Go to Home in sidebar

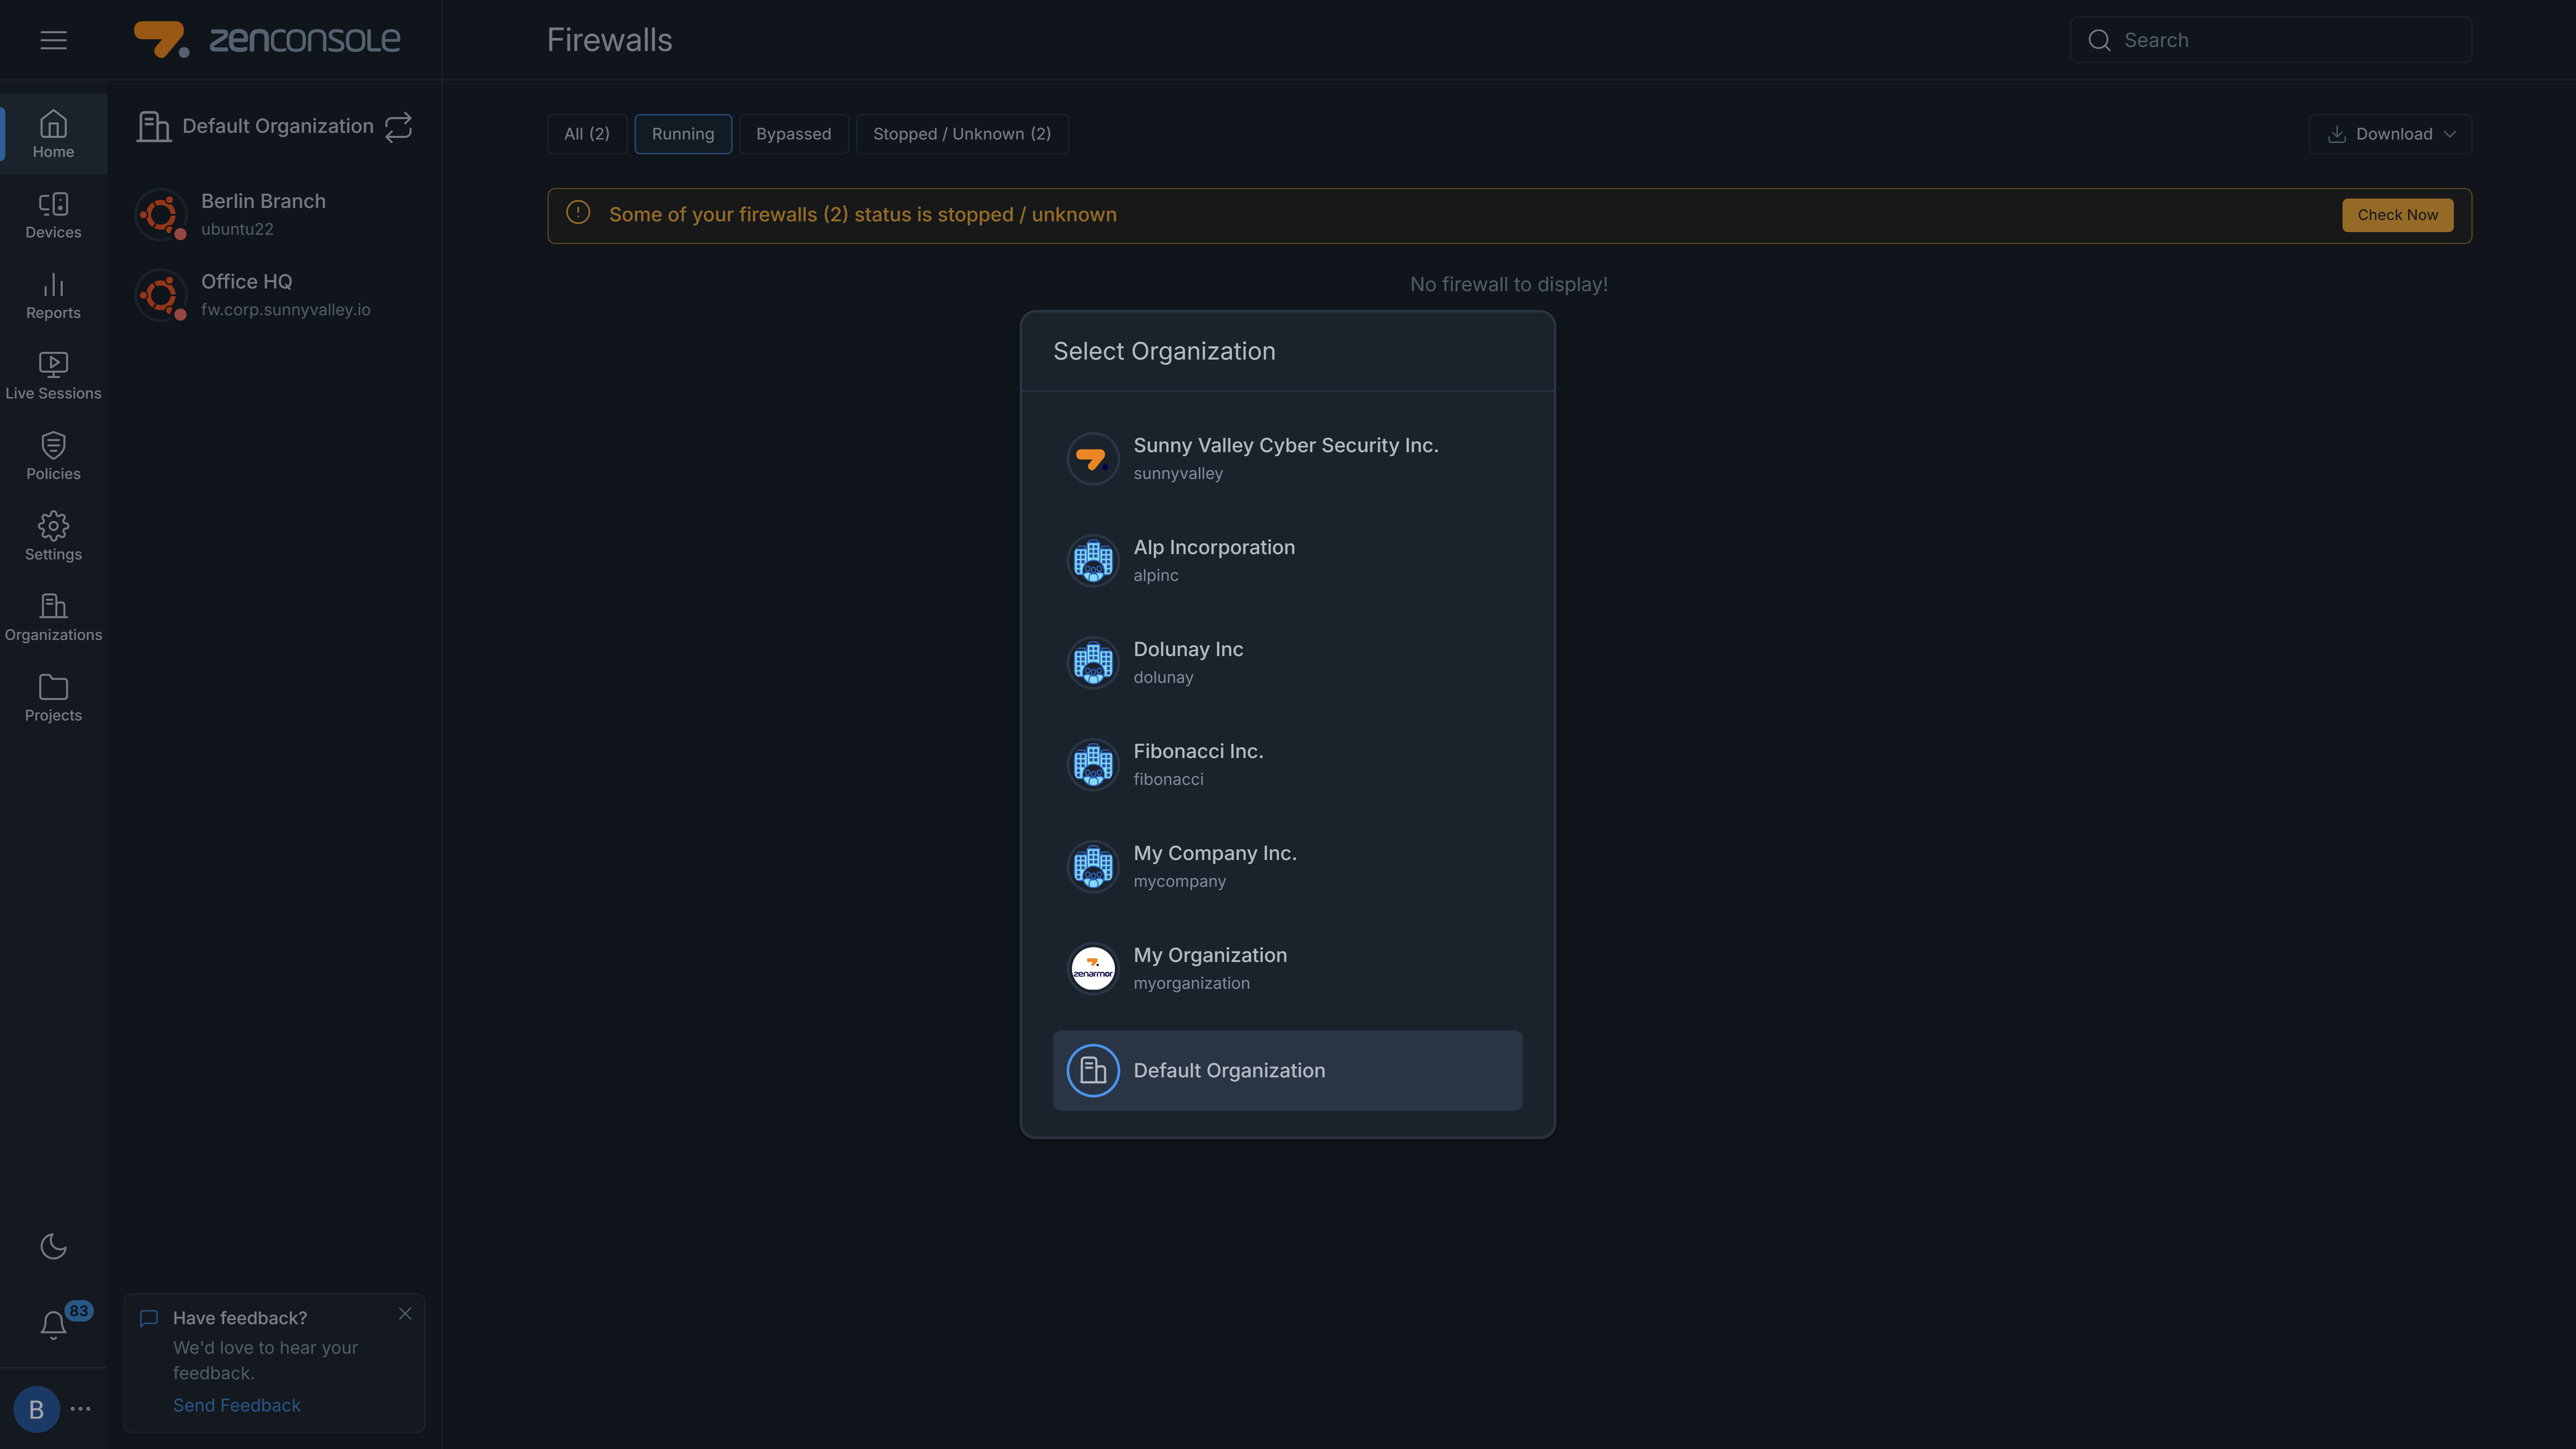(53, 134)
